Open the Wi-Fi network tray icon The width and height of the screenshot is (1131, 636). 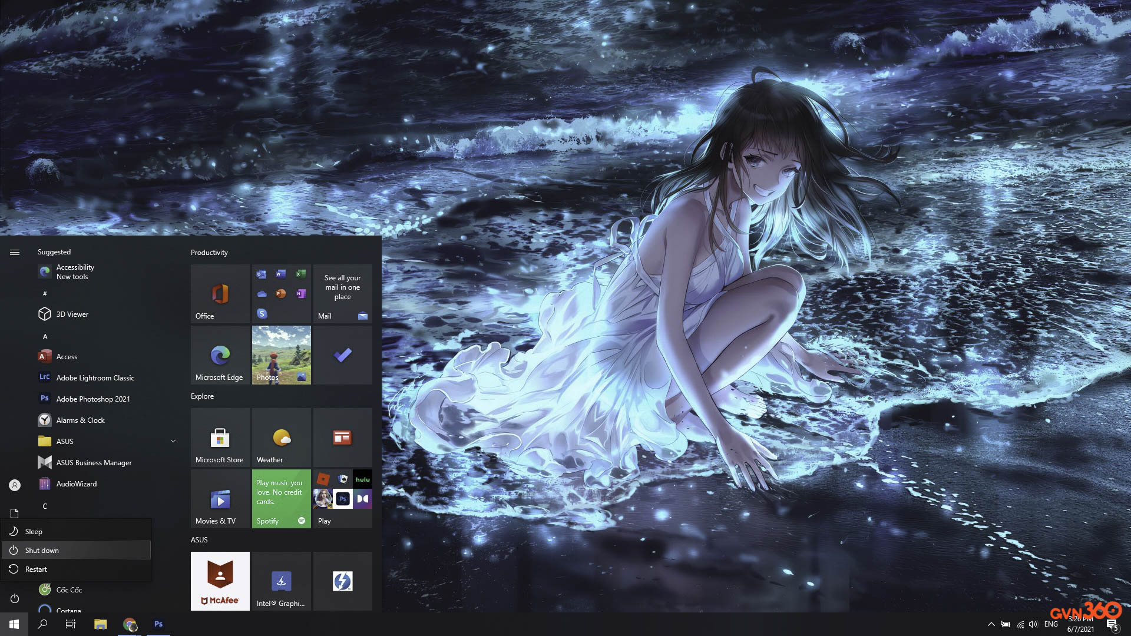tap(1020, 624)
